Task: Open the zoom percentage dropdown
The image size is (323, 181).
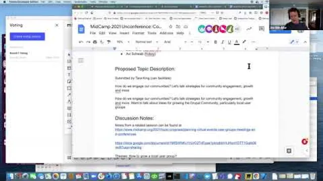Action: pos(123,42)
